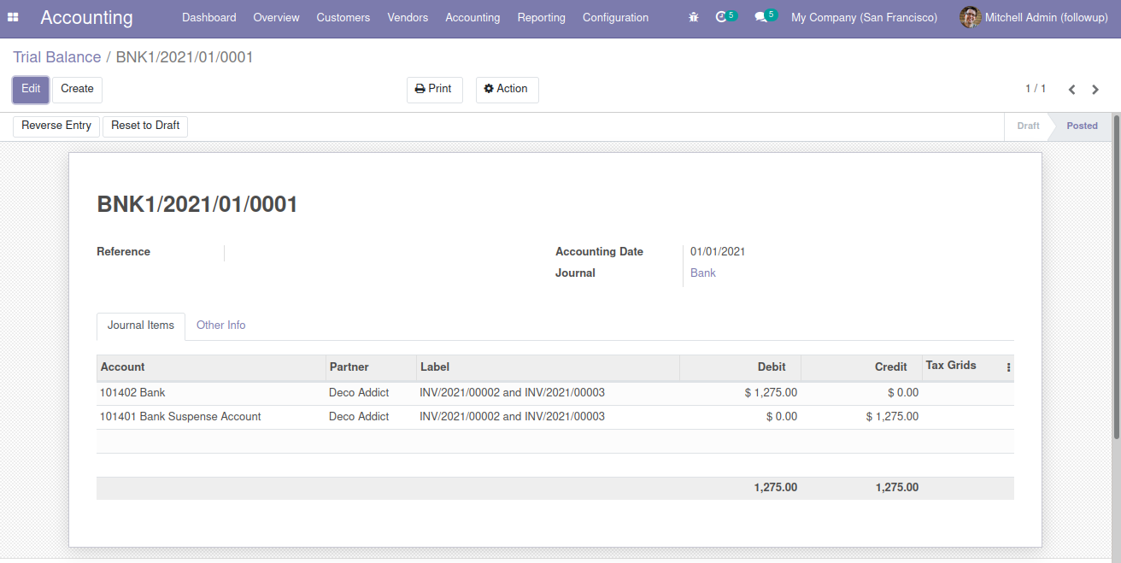The height and width of the screenshot is (563, 1121).
Task: Switch to the Other Info tab
Action: [x=220, y=325]
